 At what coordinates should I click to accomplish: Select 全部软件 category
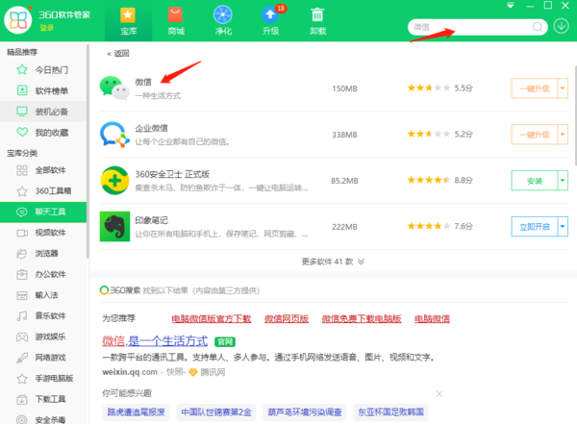[43, 170]
